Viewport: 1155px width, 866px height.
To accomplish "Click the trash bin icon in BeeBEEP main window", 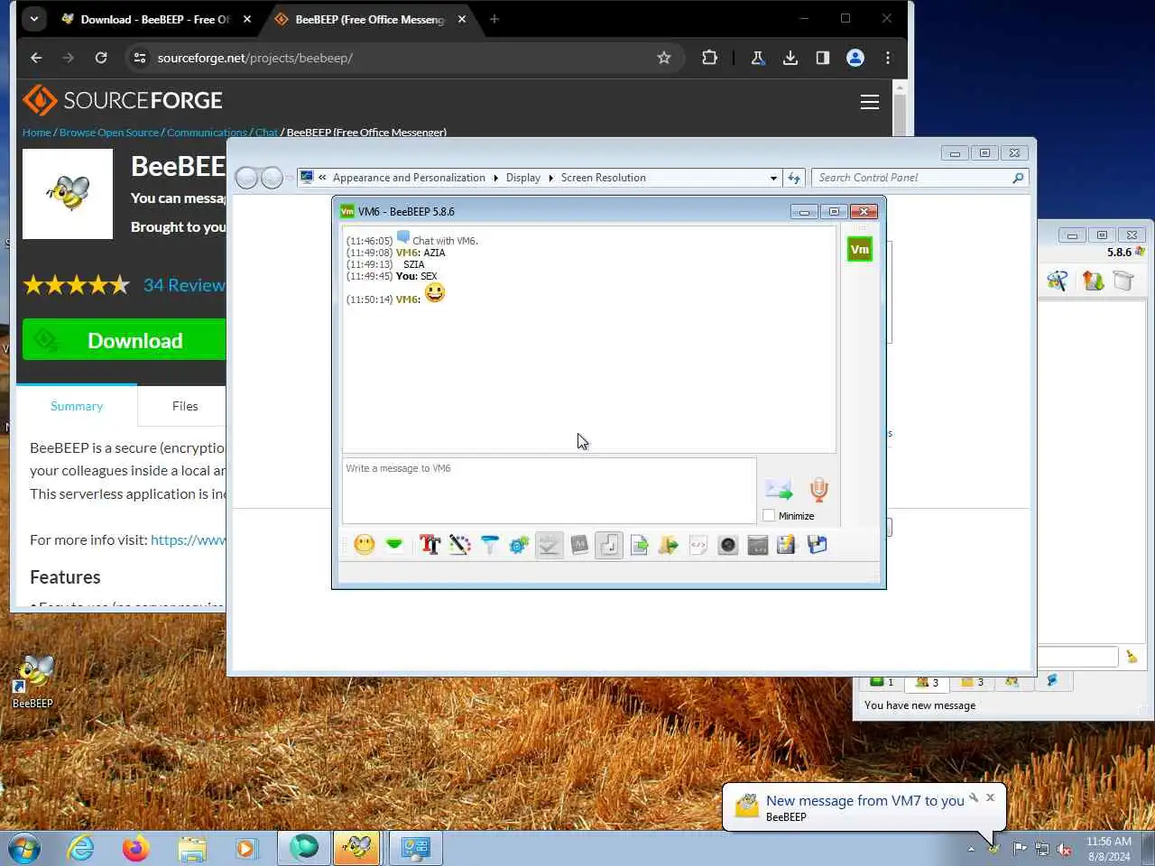I will click(x=1123, y=281).
